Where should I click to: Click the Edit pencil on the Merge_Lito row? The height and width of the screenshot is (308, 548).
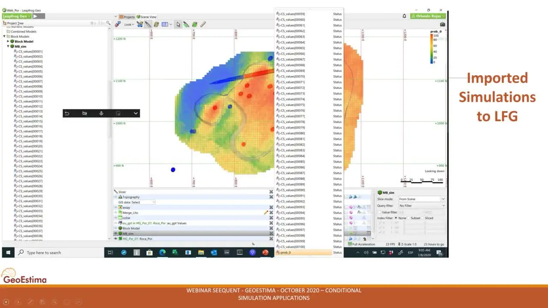266,213
